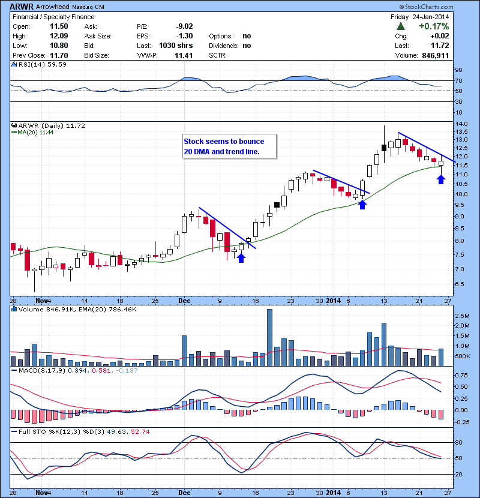Screen dimensions: 480x498
Task: Click the 'Arrowhead Nasdaq CM' company name
Action: coord(70,7)
